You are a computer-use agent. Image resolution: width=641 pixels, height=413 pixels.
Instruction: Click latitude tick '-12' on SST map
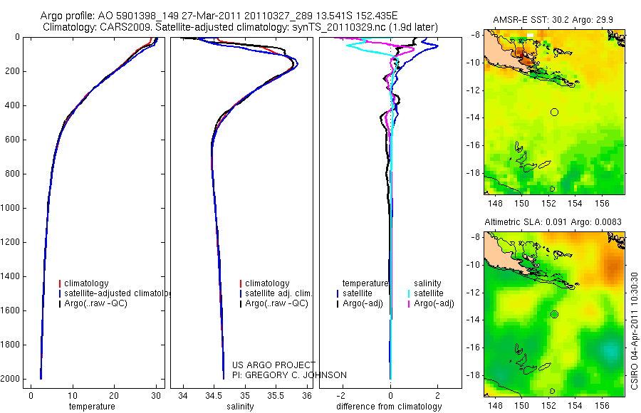click(x=474, y=90)
